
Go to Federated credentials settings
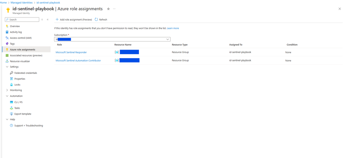[x=26, y=73]
